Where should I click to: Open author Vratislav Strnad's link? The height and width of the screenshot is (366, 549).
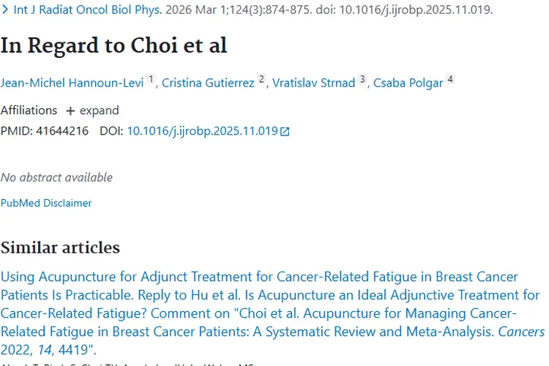coord(314,83)
